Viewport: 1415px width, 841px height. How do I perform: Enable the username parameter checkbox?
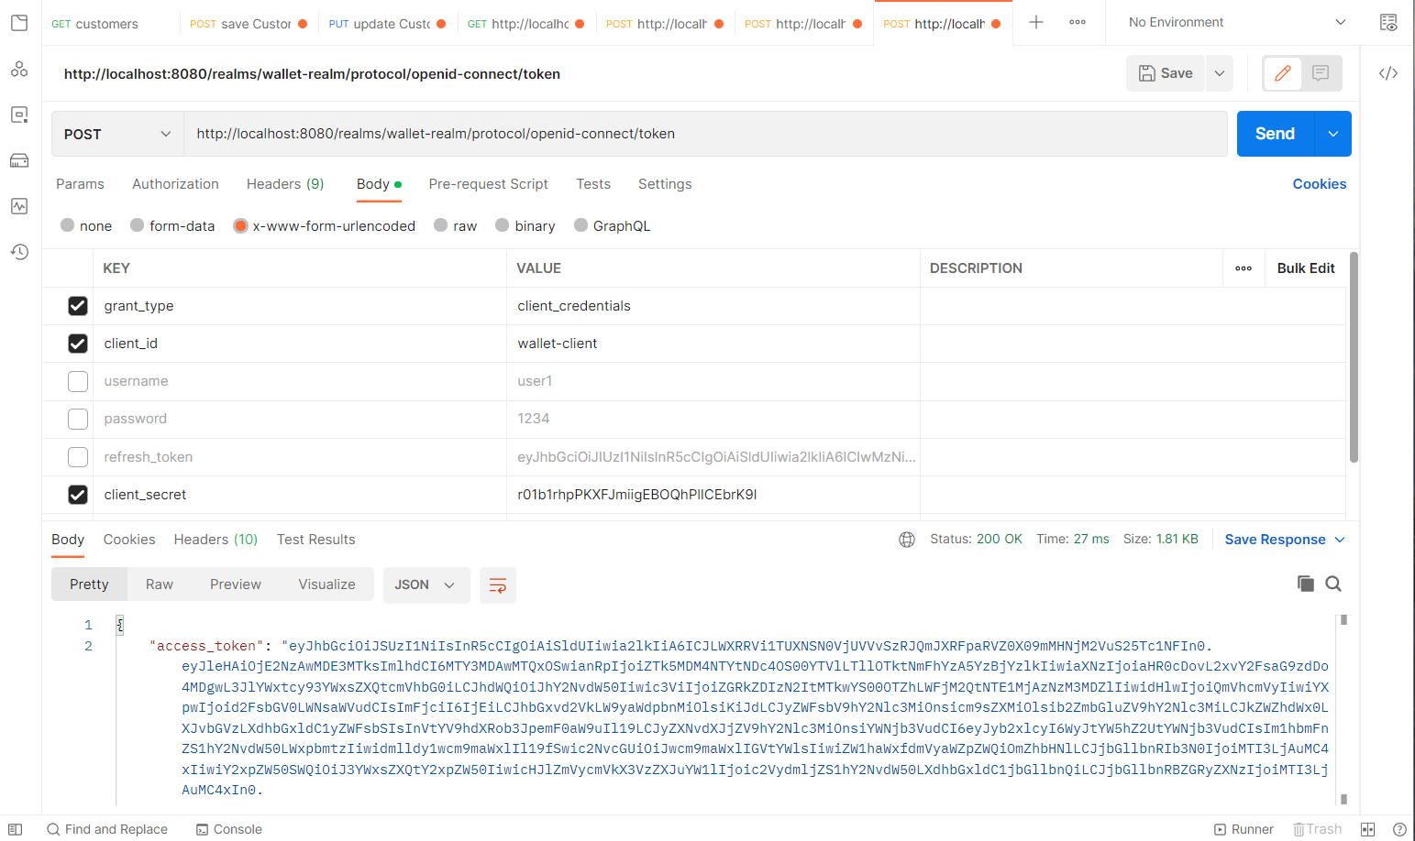tap(78, 381)
